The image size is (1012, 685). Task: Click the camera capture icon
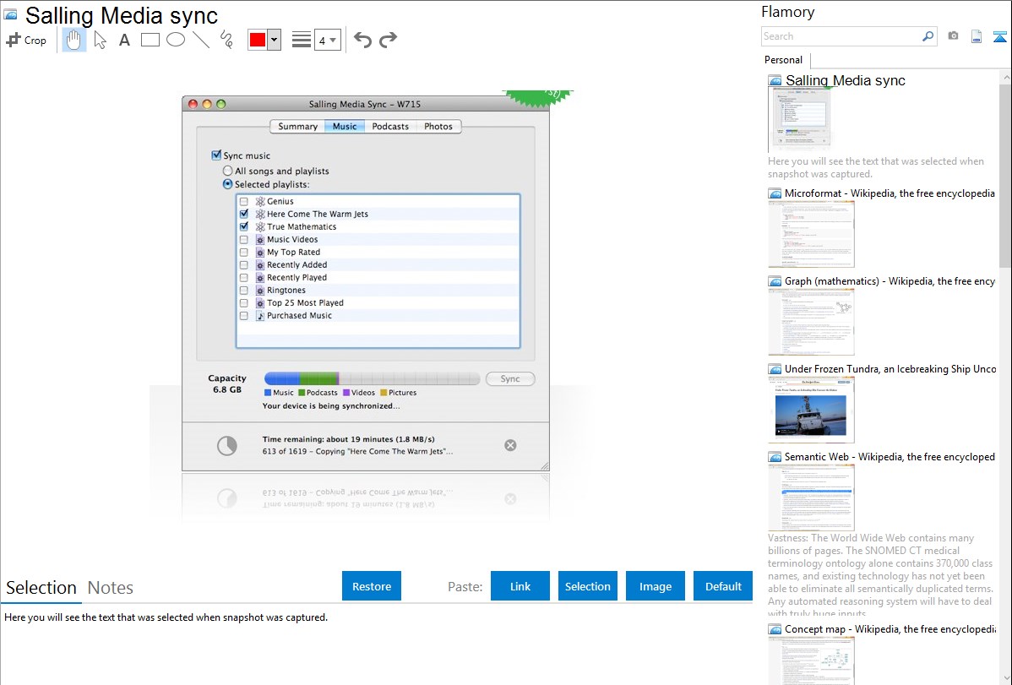[x=953, y=36]
